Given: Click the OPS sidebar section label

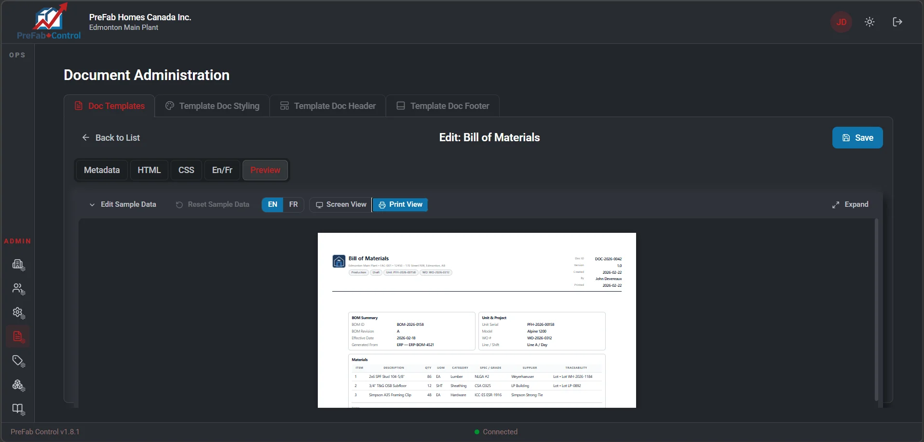Looking at the screenshot, I should coord(17,55).
